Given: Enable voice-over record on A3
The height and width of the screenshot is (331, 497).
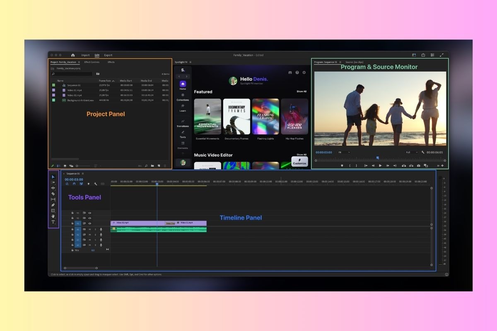Looking at the screenshot, I should click(x=101, y=240).
